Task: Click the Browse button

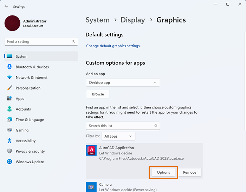Action: (98, 94)
